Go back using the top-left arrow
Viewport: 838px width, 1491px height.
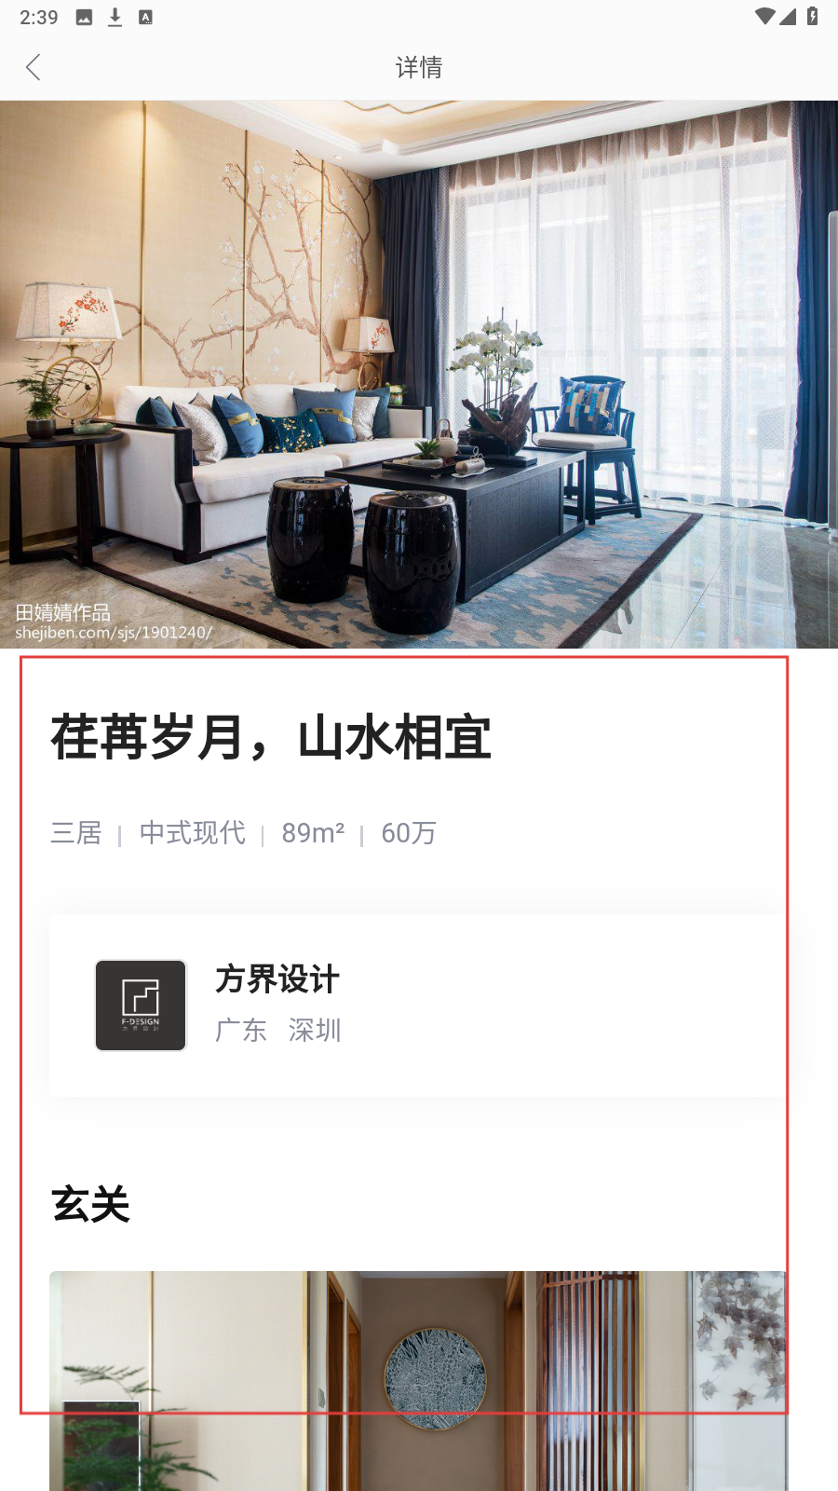point(34,67)
